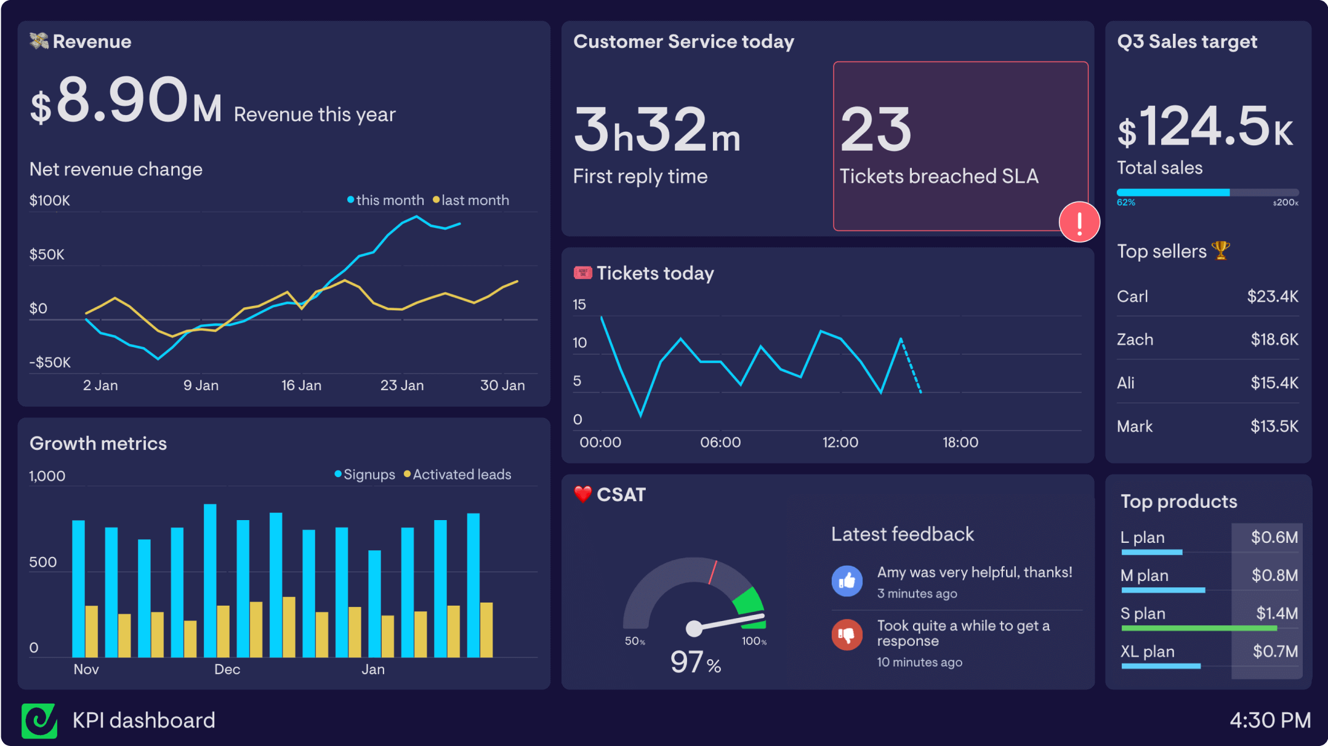View Amy's full feedback message
This screenshot has height=746, width=1328.
(x=975, y=572)
